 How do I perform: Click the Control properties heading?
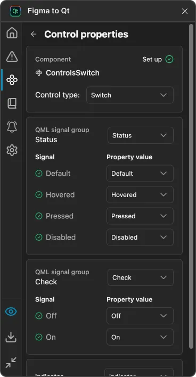(86, 34)
